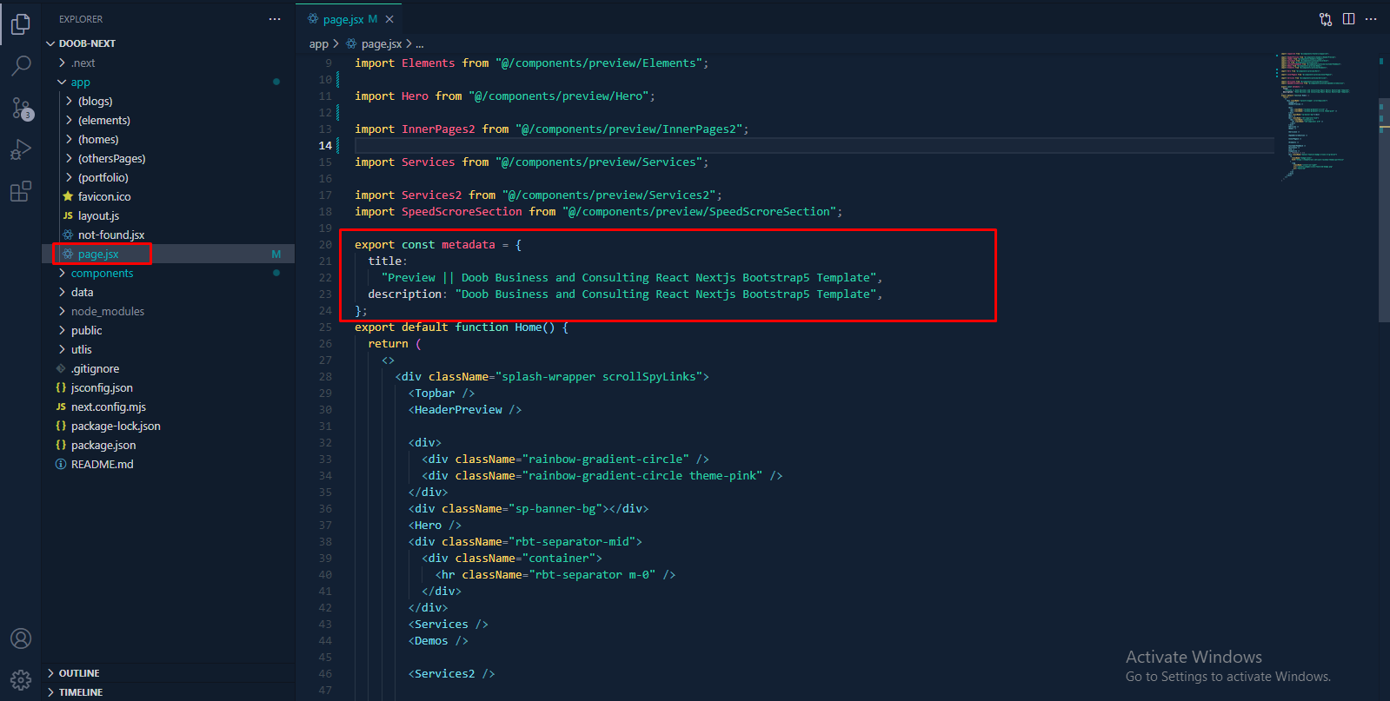Open the Source Control view icon
Viewport: 1390px width, 701px height.
pyautogui.click(x=21, y=108)
